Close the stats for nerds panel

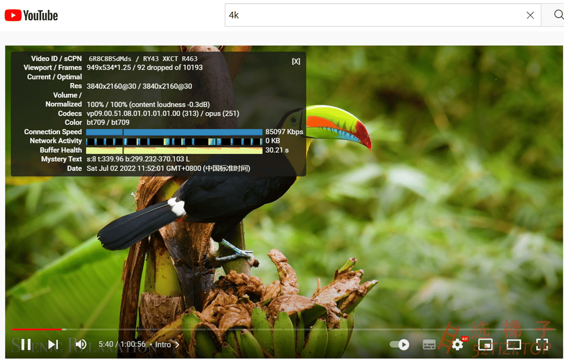point(296,61)
